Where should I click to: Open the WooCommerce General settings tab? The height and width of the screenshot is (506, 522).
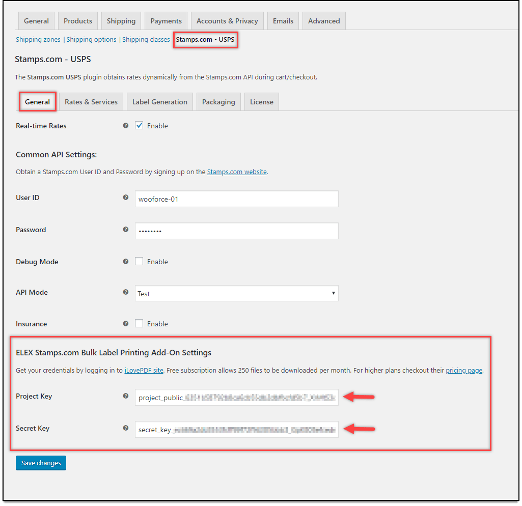(x=36, y=21)
